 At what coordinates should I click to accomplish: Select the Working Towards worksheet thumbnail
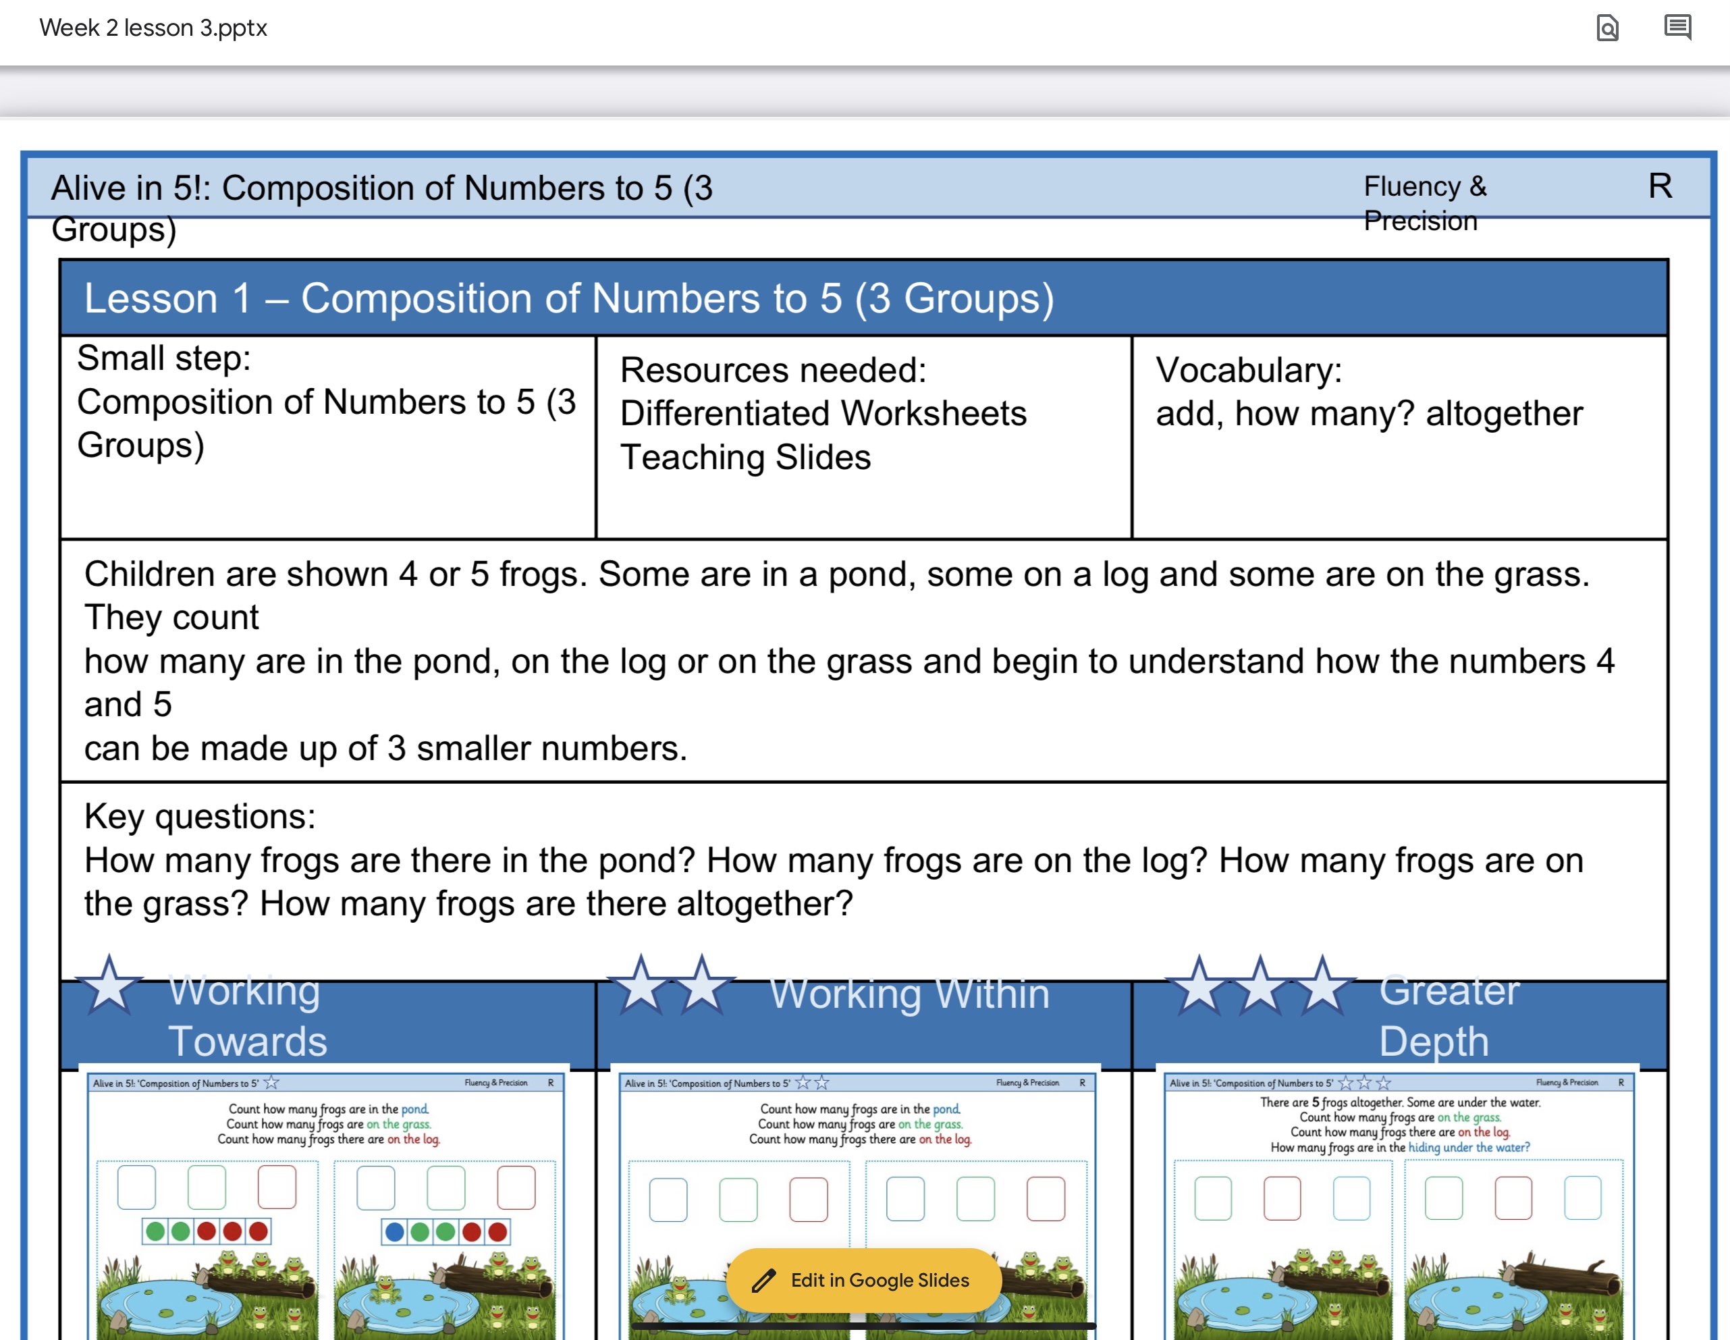(325, 1204)
